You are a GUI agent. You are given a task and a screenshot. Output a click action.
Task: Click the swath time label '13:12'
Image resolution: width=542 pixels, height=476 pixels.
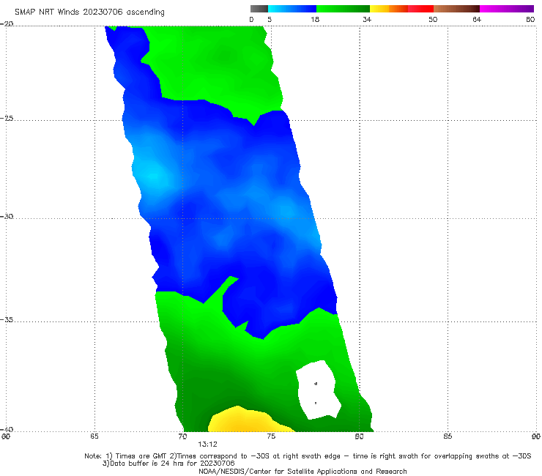[207, 445]
